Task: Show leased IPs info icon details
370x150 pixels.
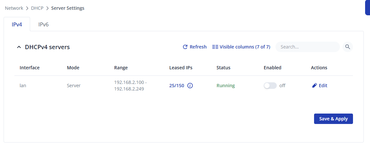Action: click(x=190, y=86)
